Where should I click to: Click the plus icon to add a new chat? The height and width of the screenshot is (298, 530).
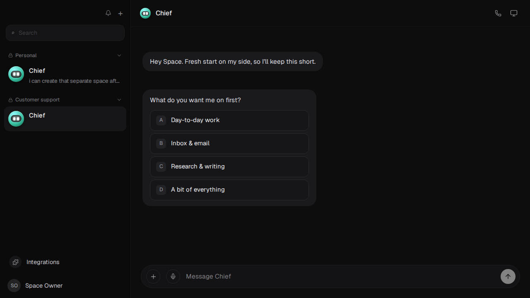[120, 13]
